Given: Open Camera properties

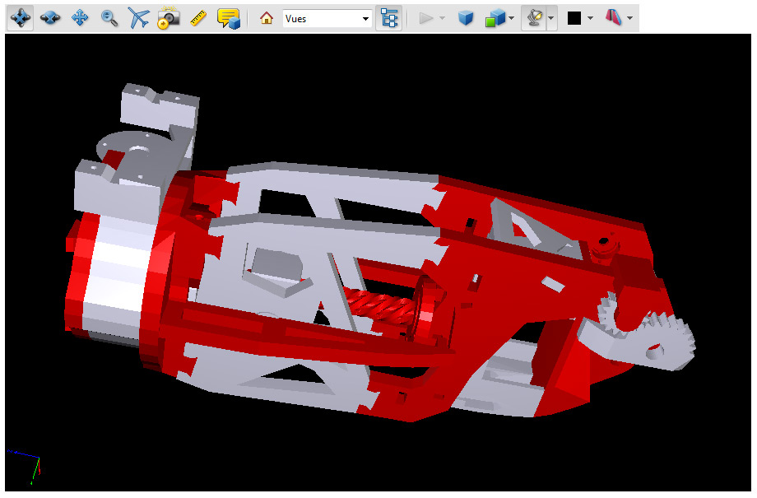Looking at the screenshot, I should click(x=168, y=18).
